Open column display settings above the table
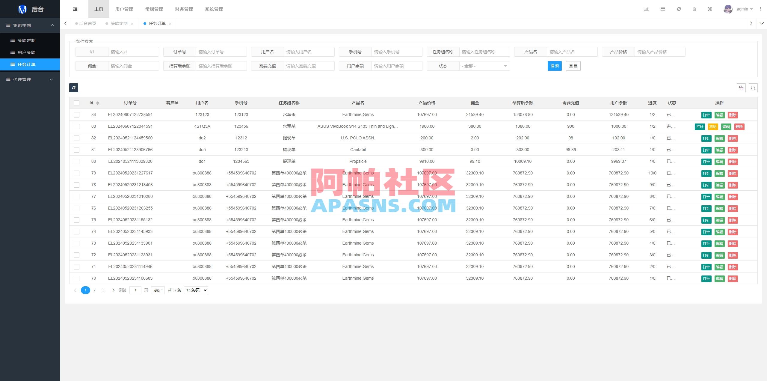The width and height of the screenshot is (767, 381). 741,88
